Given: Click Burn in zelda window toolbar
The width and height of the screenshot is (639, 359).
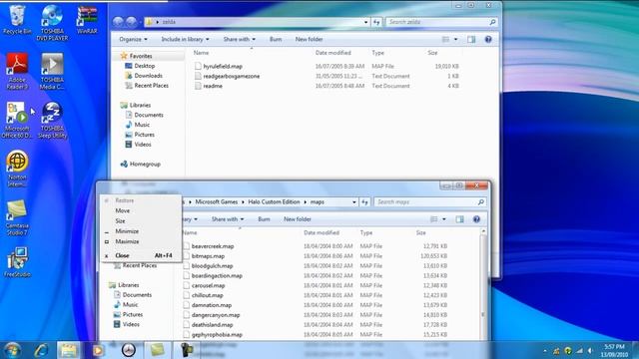Looking at the screenshot, I should 276,40.
